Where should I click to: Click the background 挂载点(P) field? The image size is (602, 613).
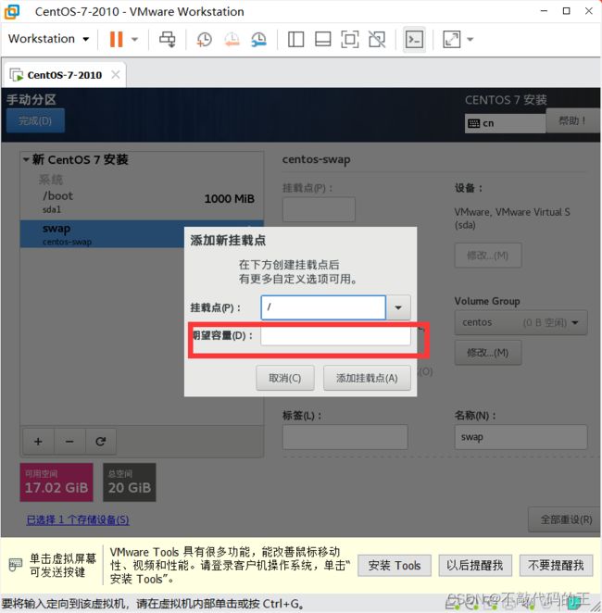click(319, 209)
